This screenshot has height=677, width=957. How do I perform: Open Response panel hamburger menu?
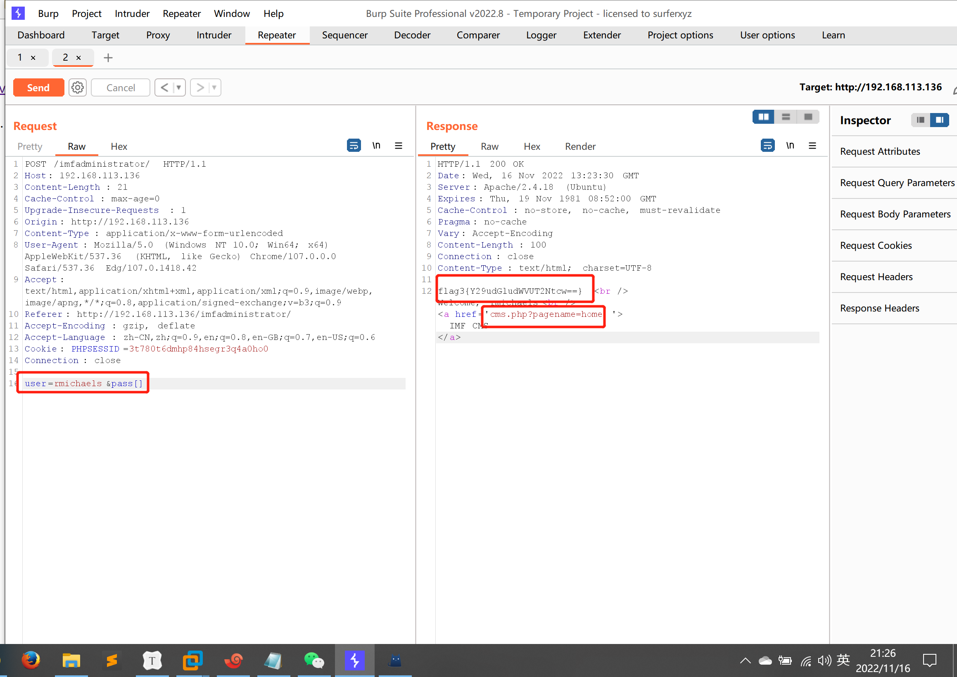[x=812, y=146]
